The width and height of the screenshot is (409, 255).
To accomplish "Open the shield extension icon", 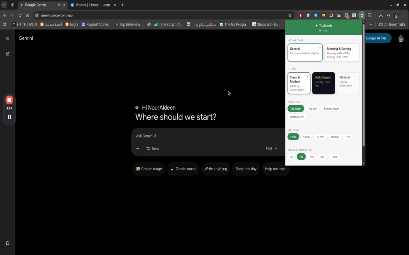I will 308,15.
